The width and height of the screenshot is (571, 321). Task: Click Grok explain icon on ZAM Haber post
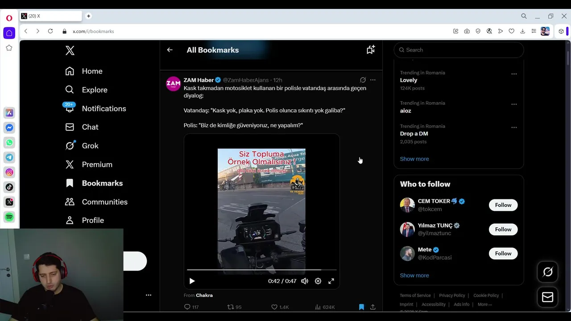pyautogui.click(x=363, y=80)
